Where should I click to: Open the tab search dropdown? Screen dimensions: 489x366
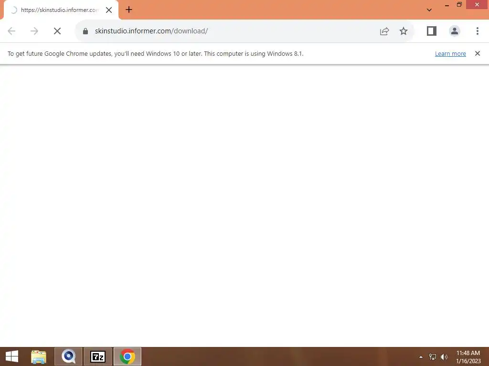(429, 10)
